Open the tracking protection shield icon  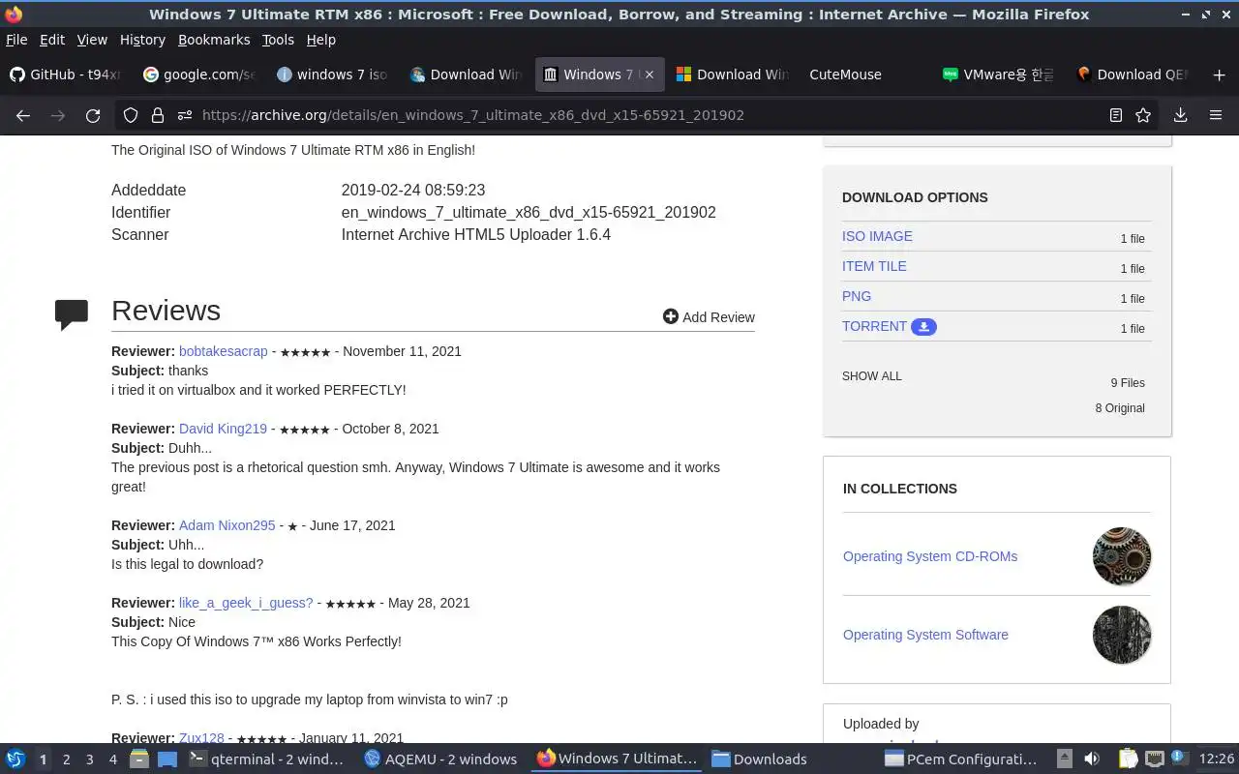(x=131, y=115)
